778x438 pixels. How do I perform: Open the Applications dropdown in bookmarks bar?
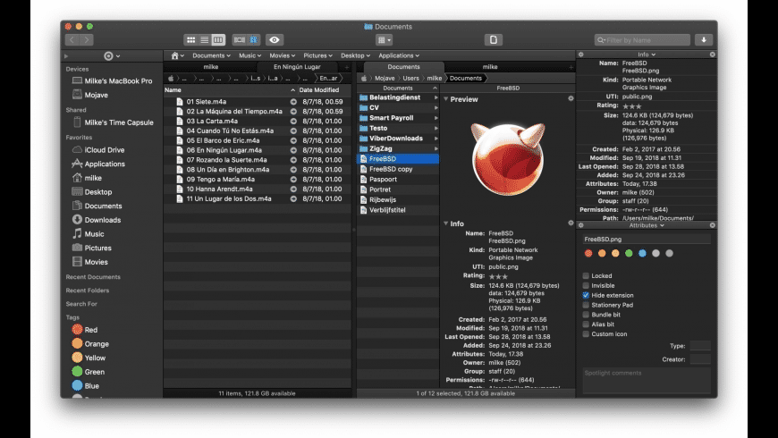click(399, 55)
